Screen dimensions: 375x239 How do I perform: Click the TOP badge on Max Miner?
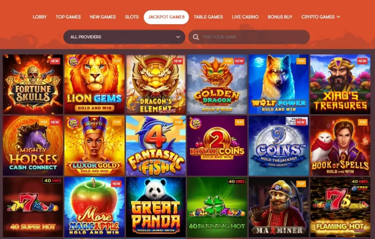(x=301, y=184)
